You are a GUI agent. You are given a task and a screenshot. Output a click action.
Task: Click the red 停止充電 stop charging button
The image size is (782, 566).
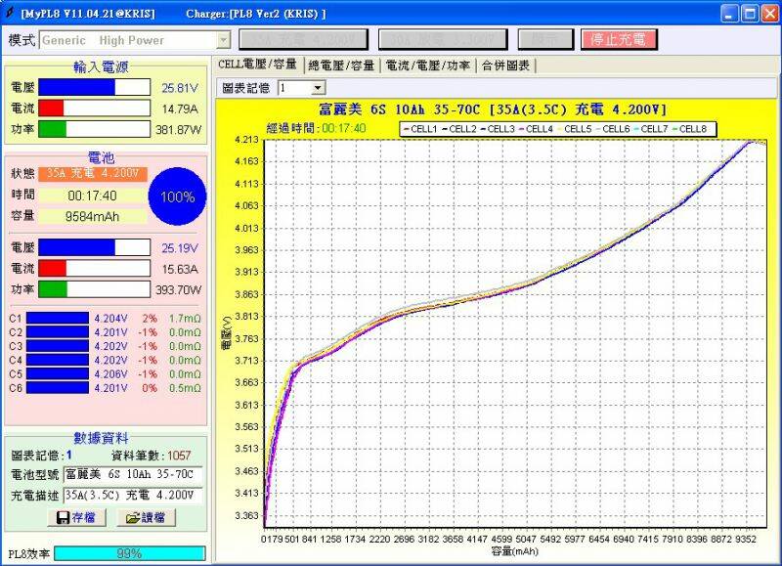tap(619, 39)
